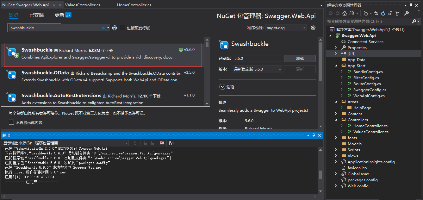The width and height of the screenshot is (423, 200).
Task: Click the solution icon for Swagger.Web.Api
Action: (332, 30)
